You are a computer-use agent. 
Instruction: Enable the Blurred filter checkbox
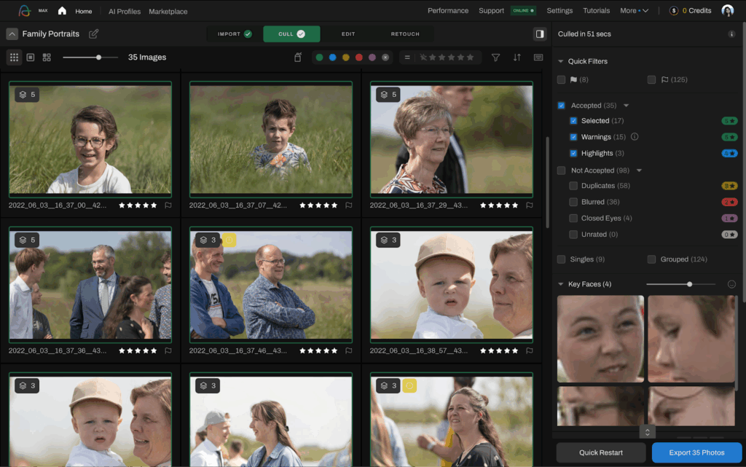[x=573, y=202]
